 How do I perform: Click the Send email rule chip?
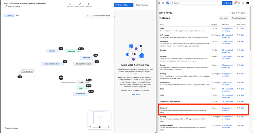(x=27, y=71)
